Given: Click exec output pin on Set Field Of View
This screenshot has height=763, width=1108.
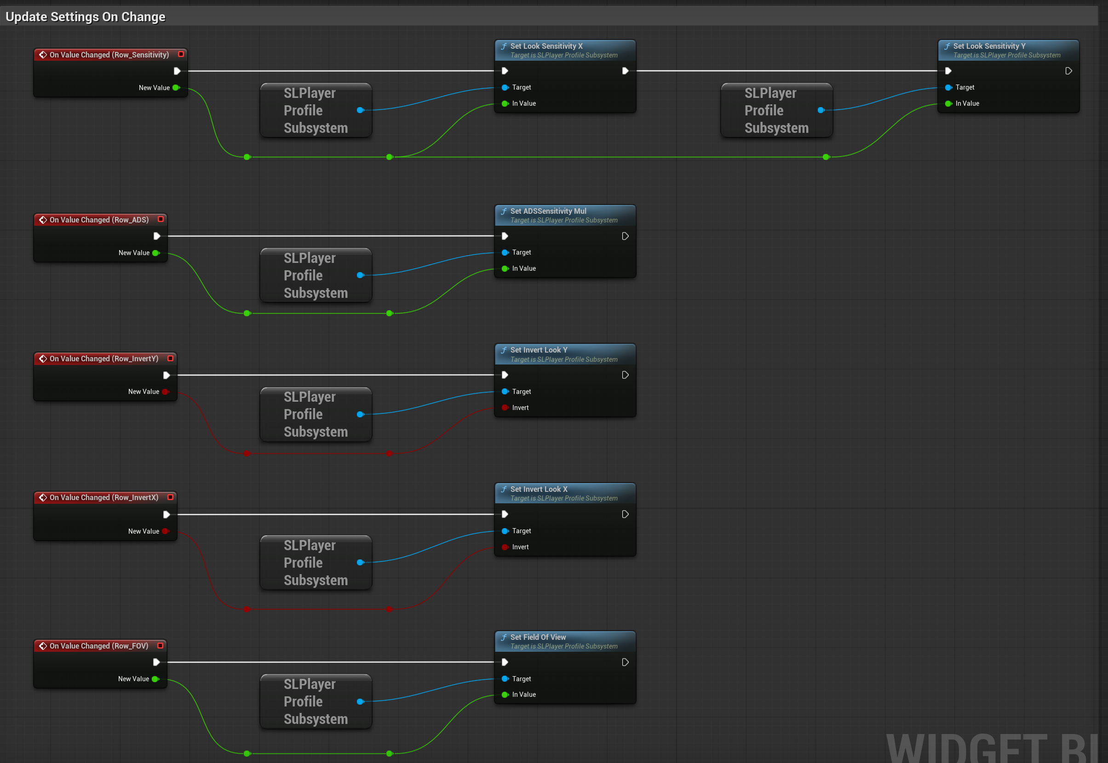Looking at the screenshot, I should 625,662.
